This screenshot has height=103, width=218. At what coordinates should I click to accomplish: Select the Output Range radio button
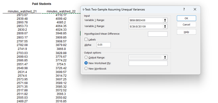(86, 58)
